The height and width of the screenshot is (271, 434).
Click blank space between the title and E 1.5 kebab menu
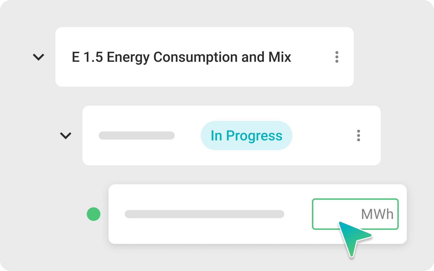coord(312,57)
